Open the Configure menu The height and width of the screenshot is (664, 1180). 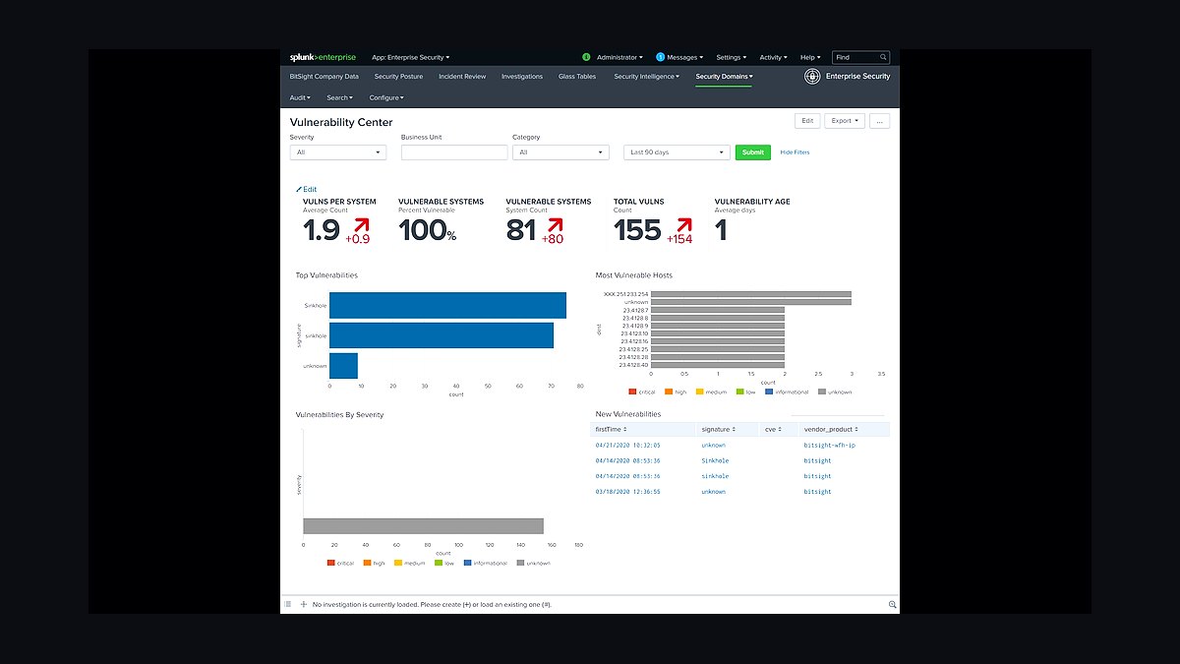(386, 97)
